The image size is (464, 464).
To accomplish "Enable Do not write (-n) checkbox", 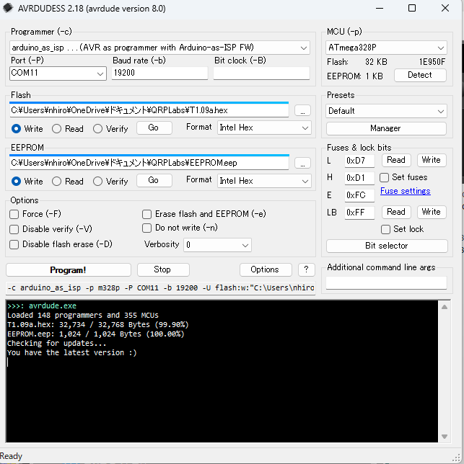I will click(146, 228).
